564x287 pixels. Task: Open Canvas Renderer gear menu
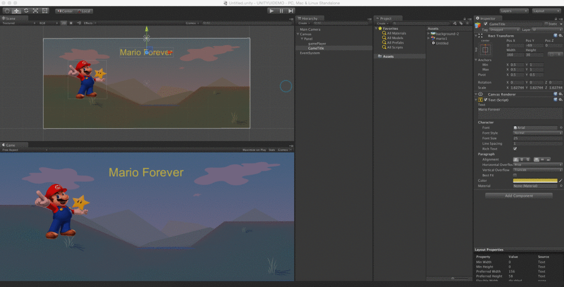560,94
